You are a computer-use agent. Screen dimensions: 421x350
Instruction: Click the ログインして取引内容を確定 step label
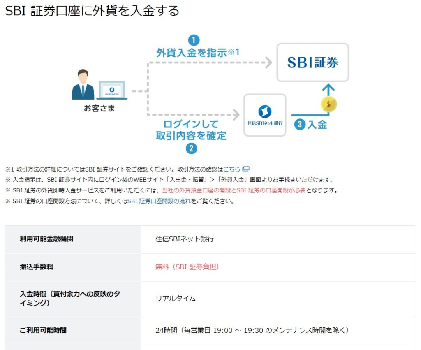point(191,130)
